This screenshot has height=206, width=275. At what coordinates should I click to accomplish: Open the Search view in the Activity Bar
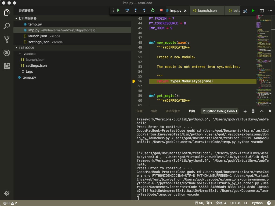(x=6, y=26)
